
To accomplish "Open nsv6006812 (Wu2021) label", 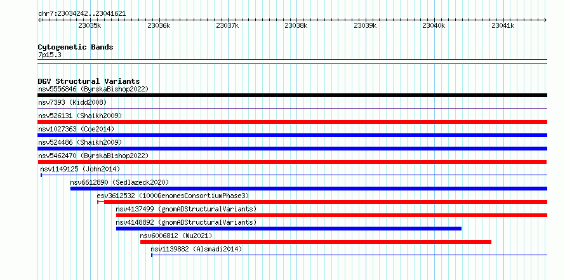I will pyautogui.click(x=176, y=236).
